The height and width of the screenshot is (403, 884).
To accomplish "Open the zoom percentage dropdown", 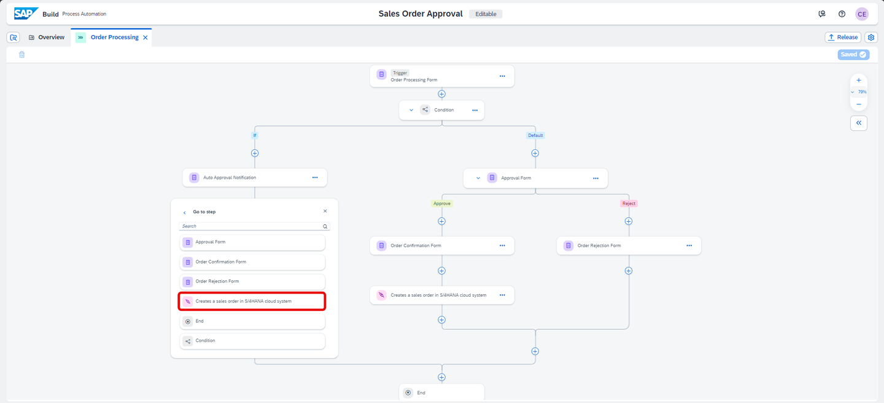I will (x=858, y=92).
